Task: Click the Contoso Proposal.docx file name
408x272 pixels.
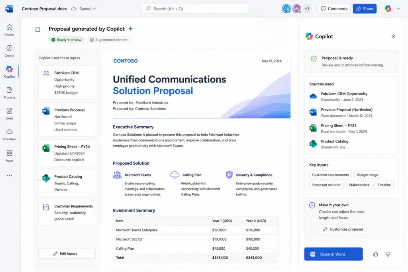Action: (44, 9)
